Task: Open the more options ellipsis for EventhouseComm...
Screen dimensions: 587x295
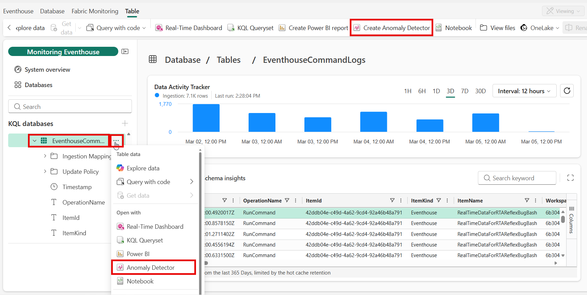Action: pyautogui.click(x=116, y=141)
